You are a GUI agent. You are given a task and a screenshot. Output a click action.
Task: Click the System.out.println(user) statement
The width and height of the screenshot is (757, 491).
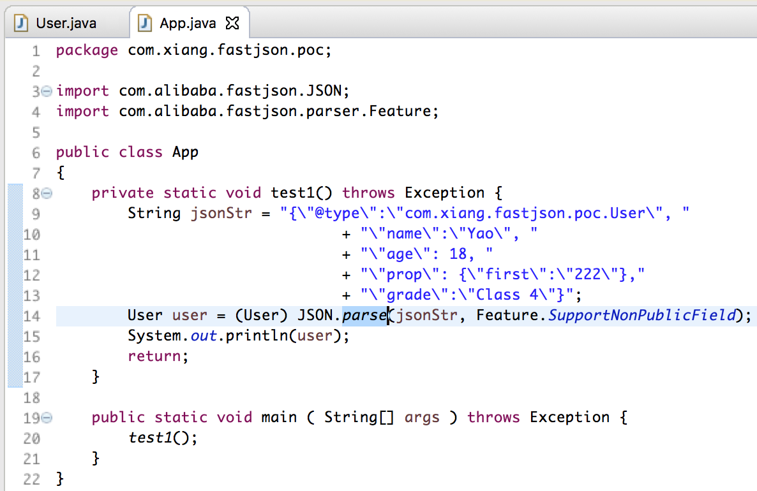pyautogui.click(x=239, y=335)
